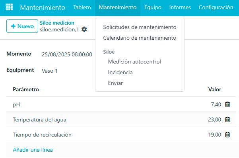
Task: Choose Calendario de mantenimiento option
Action: [140, 38]
